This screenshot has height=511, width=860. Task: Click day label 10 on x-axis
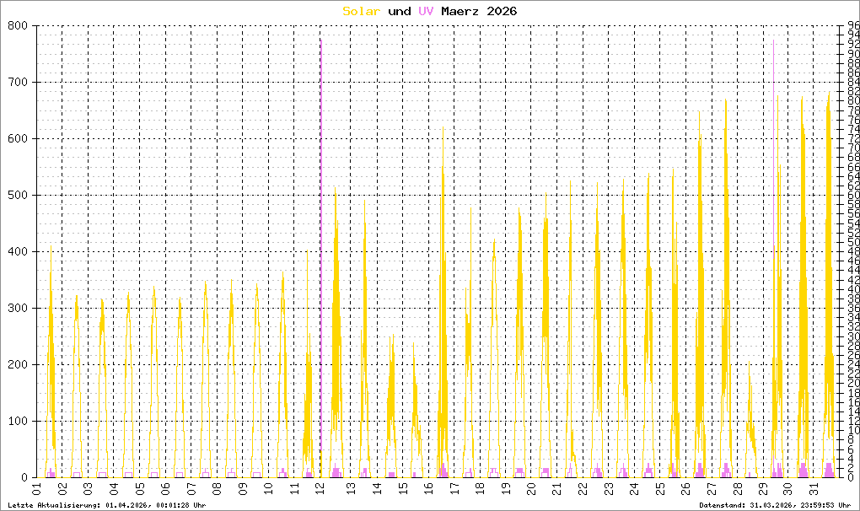[x=268, y=488]
